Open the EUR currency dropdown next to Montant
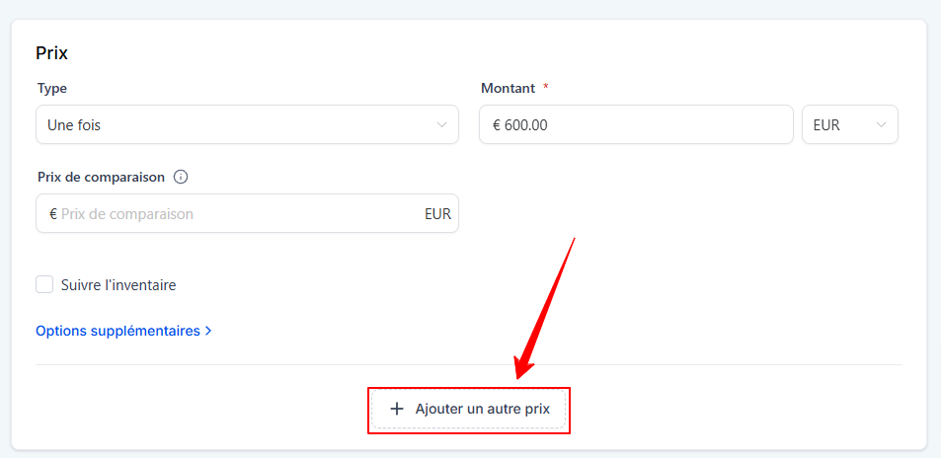 tap(850, 124)
